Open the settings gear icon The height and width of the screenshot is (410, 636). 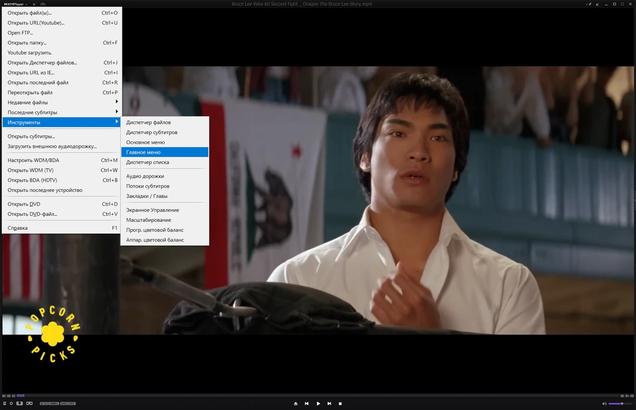[x=11, y=404]
